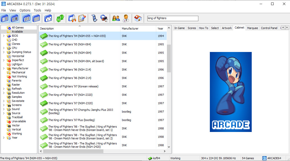This screenshot has height=161, width=290.
Task: Open the Tools menu
Action: 37,10
